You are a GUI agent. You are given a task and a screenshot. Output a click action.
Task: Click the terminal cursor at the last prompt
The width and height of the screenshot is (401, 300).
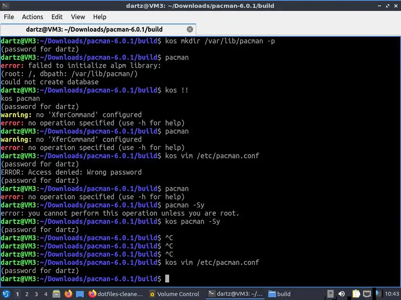click(167, 279)
